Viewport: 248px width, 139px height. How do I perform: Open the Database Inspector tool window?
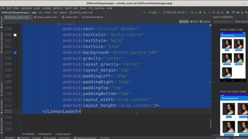pyautogui.click(x=85, y=138)
